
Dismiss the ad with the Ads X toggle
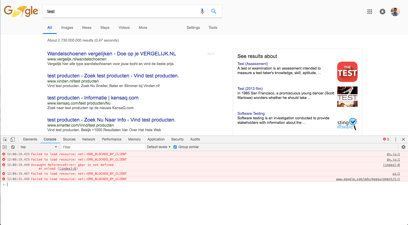213,53
